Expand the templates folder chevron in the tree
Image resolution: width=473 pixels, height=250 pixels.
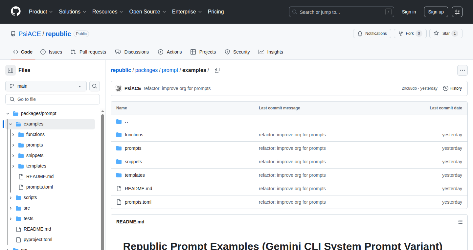pyautogui.click(x=13, y=166)
